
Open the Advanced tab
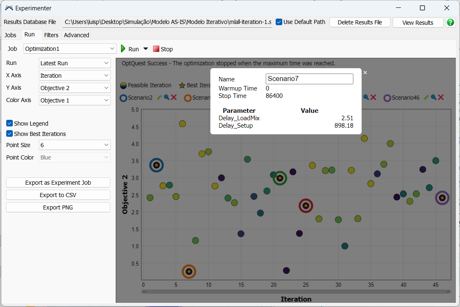(x=76, y=35)
